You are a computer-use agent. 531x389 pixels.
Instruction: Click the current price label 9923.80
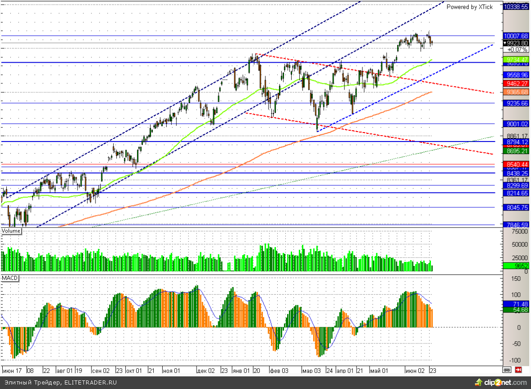516,43
